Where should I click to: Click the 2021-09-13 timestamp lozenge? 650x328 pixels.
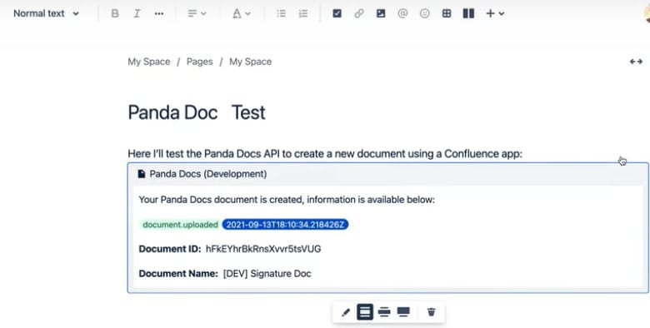pyautogui.click(x=285, y=225)
